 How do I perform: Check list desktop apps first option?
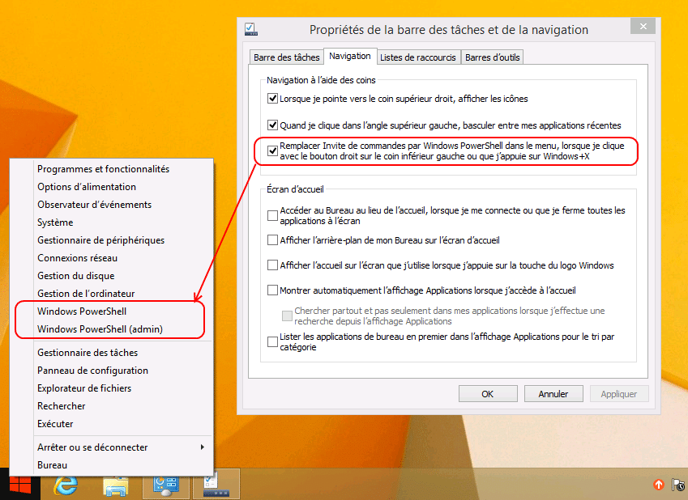point(272,341)
